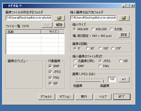Viewport: 141px width, 111px height.
Task: Click the quality value field showing 100
Action: coord(112,79)
